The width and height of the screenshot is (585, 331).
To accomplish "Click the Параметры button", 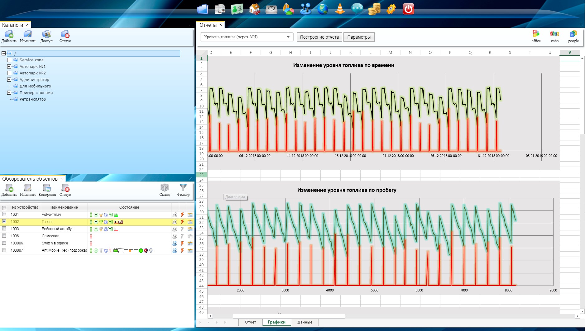I will point(359,37).
